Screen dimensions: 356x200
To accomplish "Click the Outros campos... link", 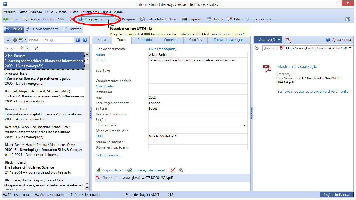I will click(x=108, y=155).
